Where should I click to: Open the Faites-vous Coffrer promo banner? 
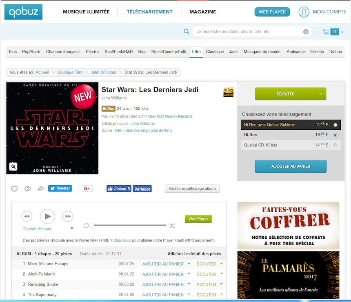tap(288, 226)
